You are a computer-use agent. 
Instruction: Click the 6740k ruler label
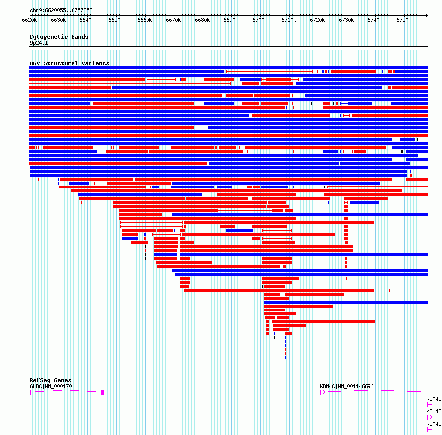(x=375, y=20)
